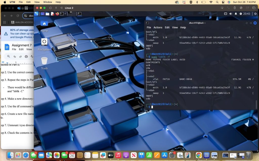Click the Google Docs undo icon
This screenshot has height=161, width=259.
[15, 57]
